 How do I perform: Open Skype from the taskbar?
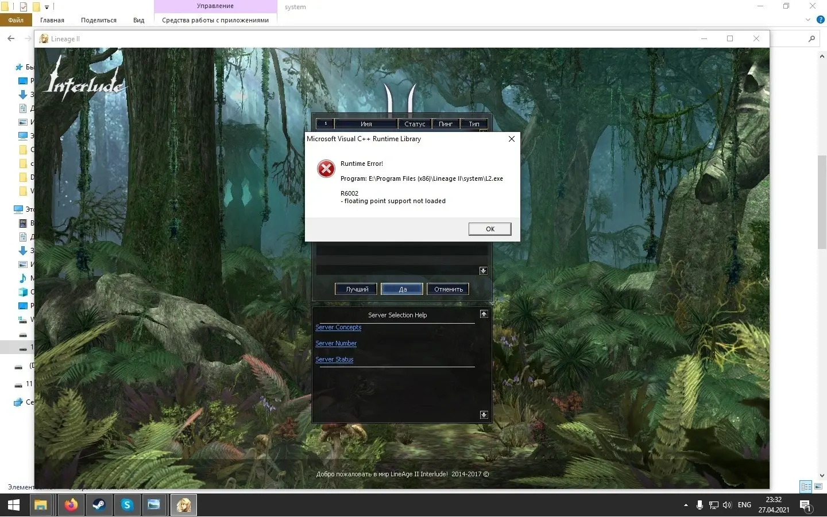point(127,506)
